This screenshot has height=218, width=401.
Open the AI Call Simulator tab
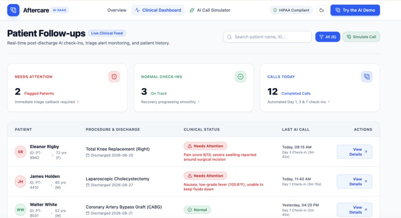[x=210, y=10]
